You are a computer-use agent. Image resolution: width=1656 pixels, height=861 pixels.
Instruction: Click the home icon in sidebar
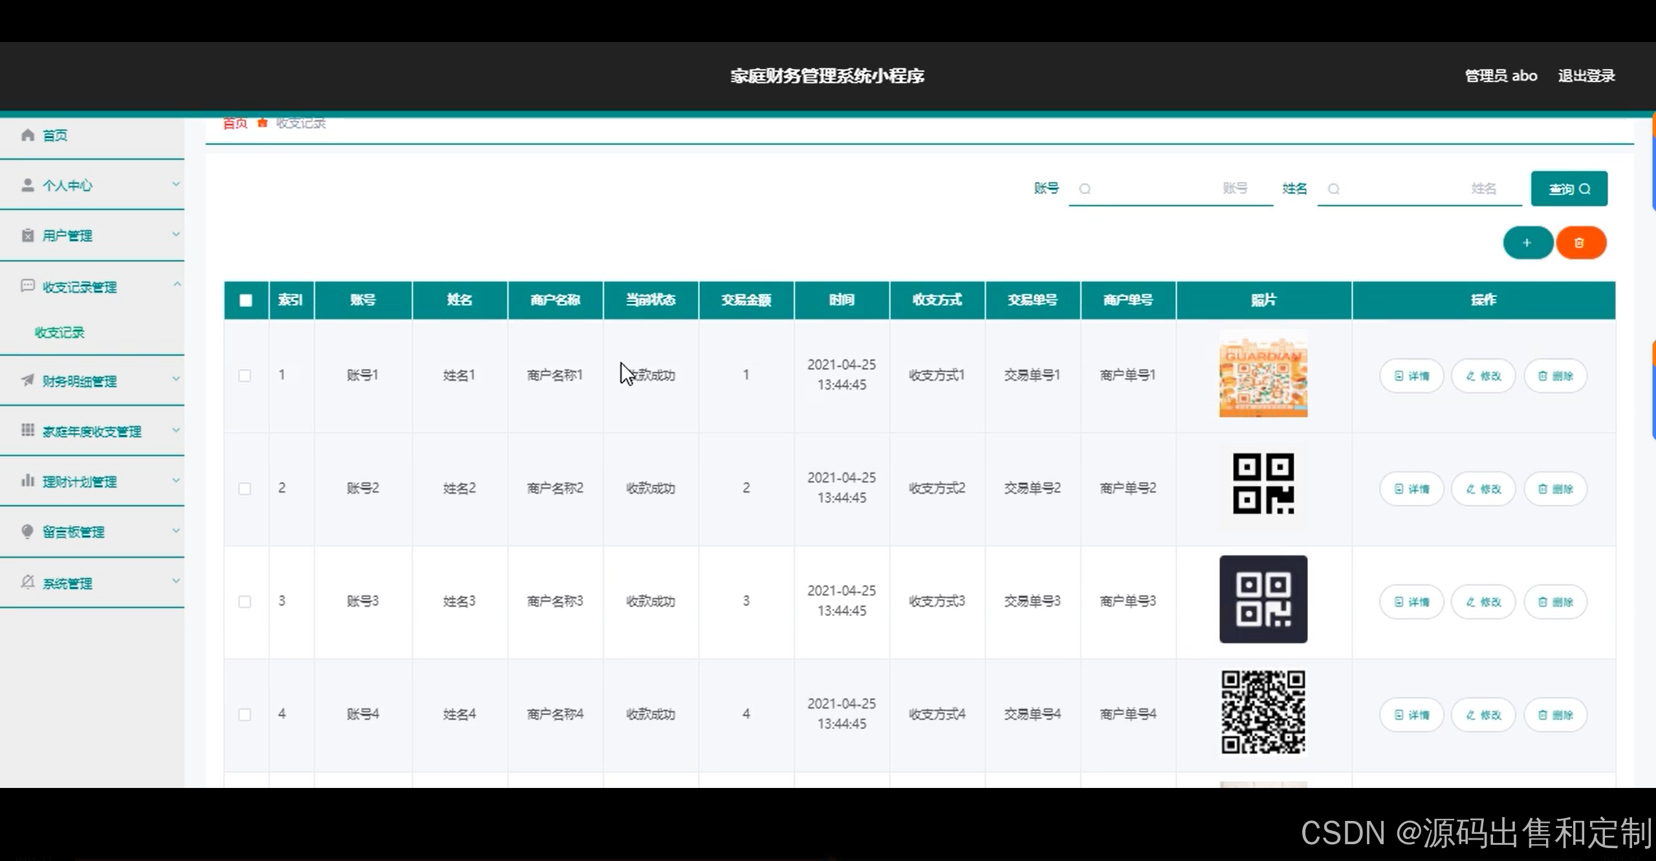(x=28, y=135)
